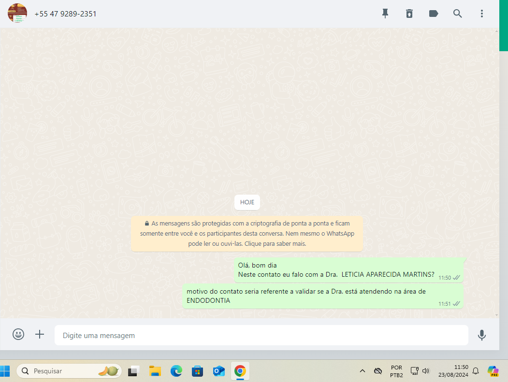
Task: Open the notifications bell
Action: pos(476,371)
